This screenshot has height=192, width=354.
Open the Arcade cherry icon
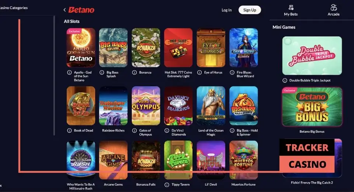pos(334,8)
